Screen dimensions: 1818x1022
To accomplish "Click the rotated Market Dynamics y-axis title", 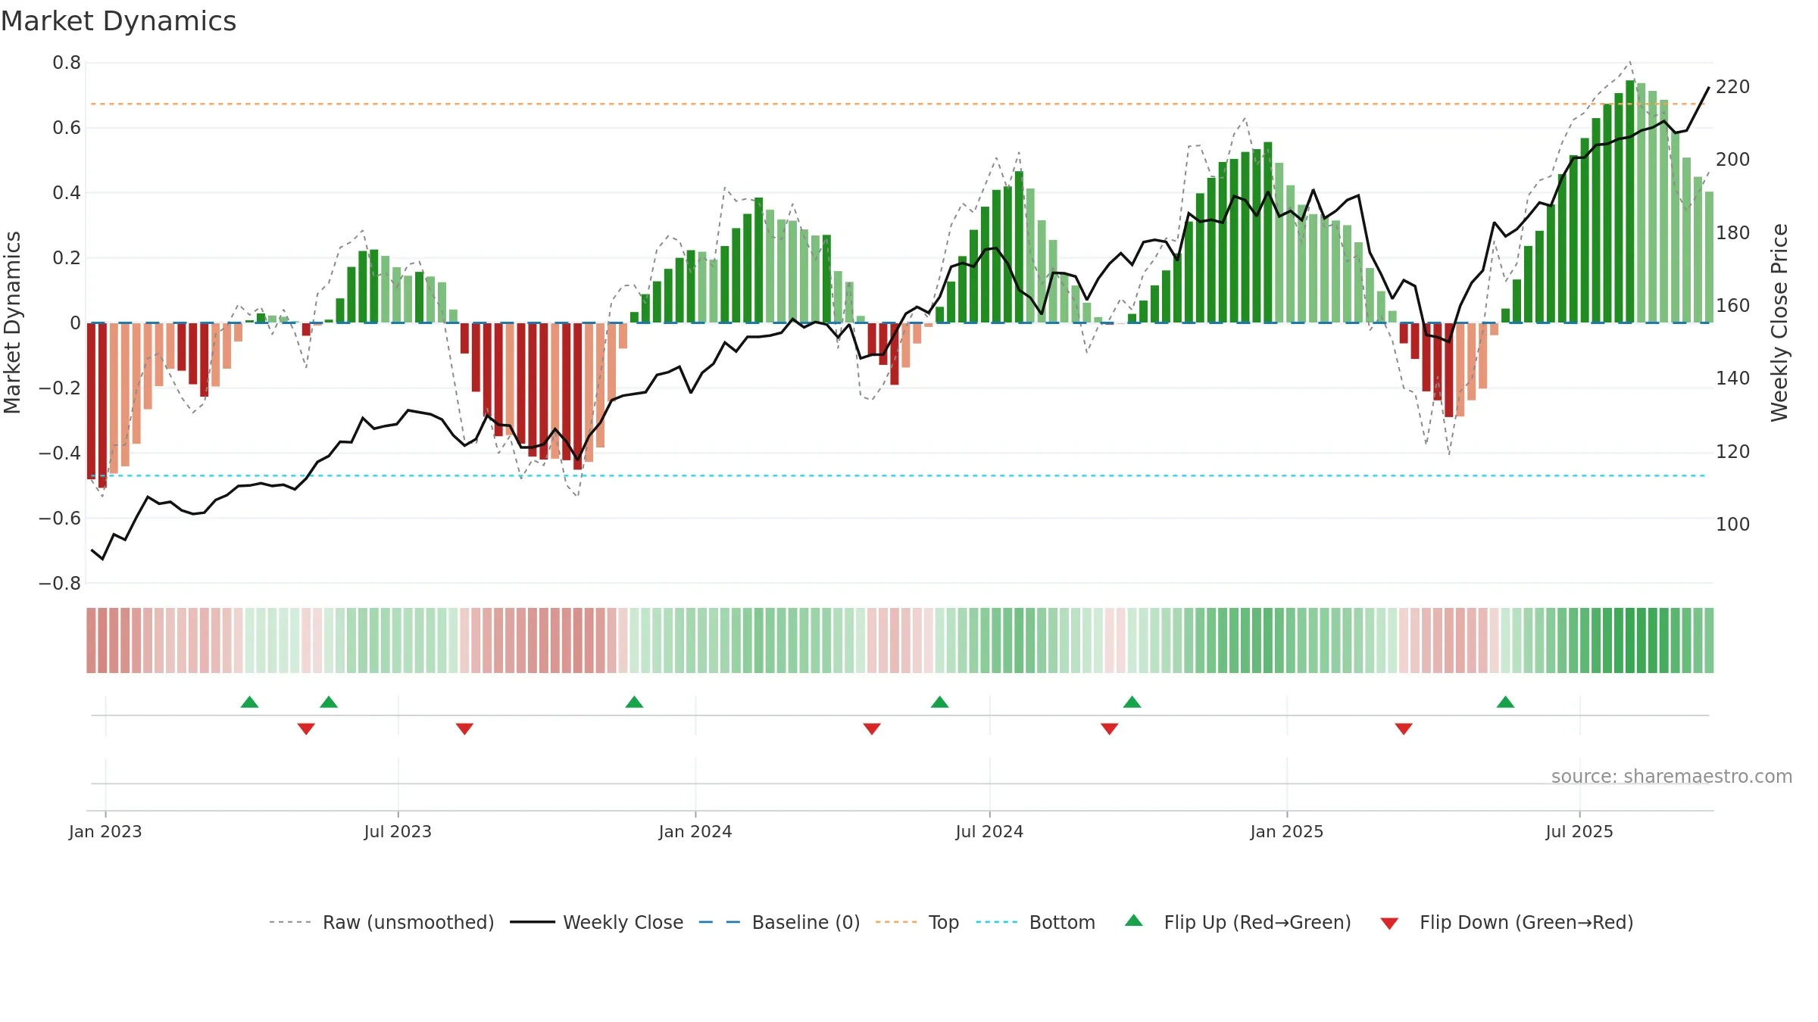I will (x=12, y=322).
